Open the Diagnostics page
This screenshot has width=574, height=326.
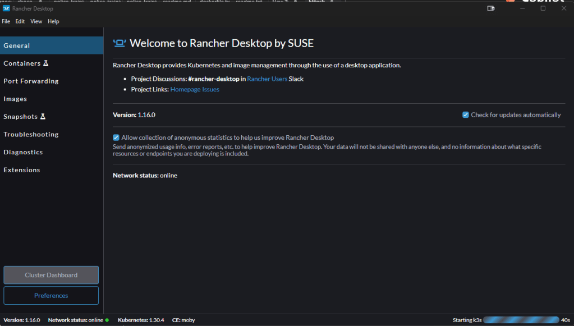pos(52,152)
